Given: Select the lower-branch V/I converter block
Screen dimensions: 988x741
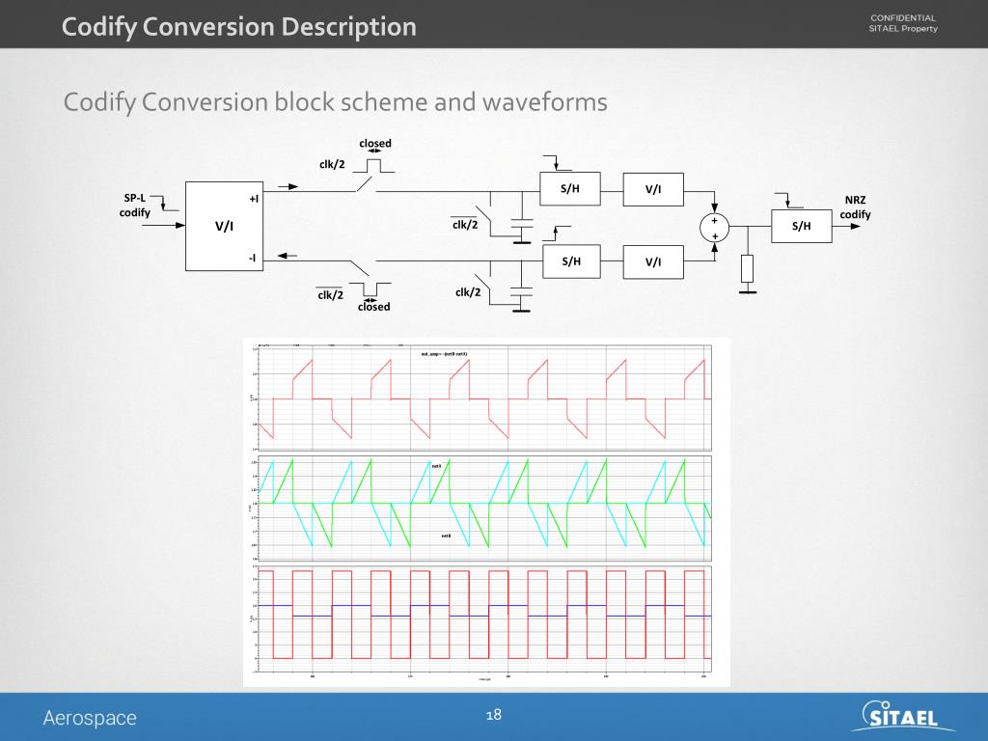Looking at the screenshot, I should click(x=653, y=262).
